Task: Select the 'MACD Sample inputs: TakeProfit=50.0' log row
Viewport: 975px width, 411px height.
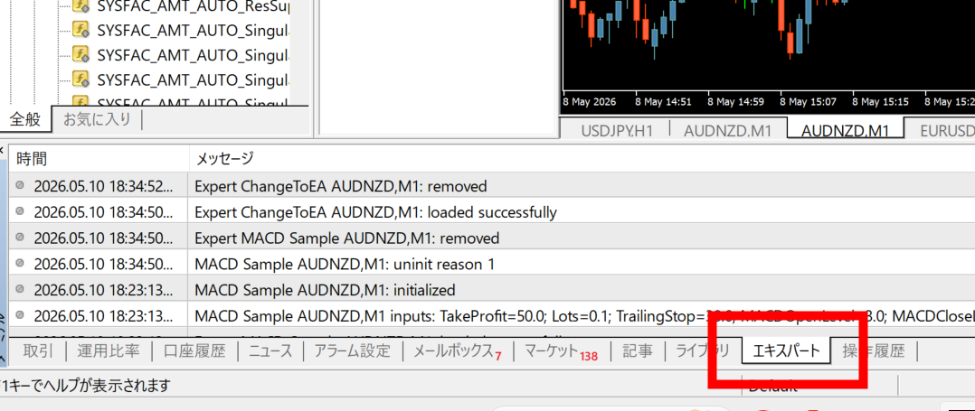Action: 491,316
